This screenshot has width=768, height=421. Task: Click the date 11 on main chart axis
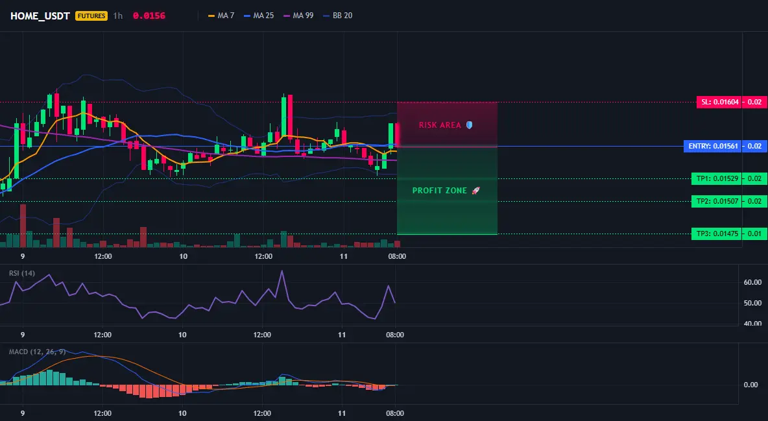(343, 256)
